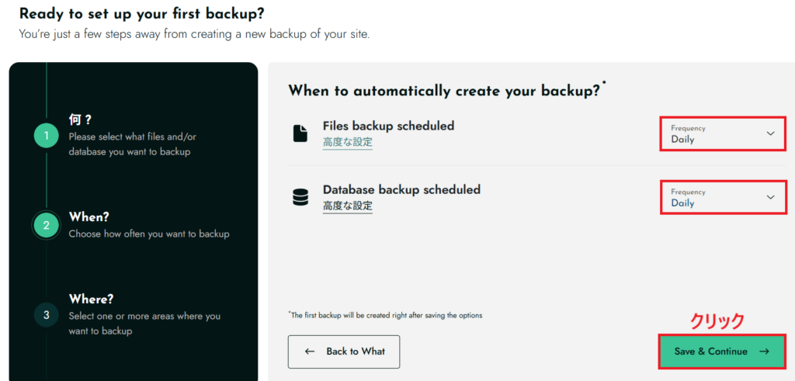Click the database stack icon

click(300, 197)
